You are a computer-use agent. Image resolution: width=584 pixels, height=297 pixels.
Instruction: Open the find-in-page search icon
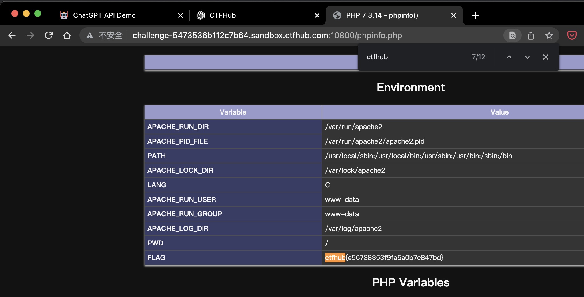(x=513, y=35)
